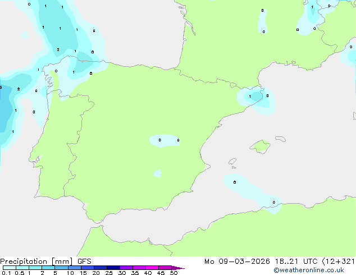Screen dimensions: 356x275
Task: Click the '(12+321' forecast run text
Action: (x=339, y=262)
